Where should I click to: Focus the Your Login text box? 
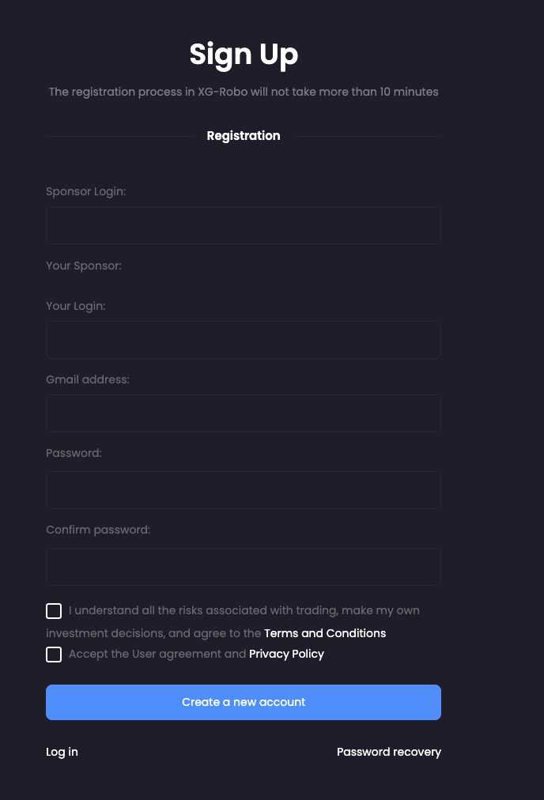[x=244, y=340]
